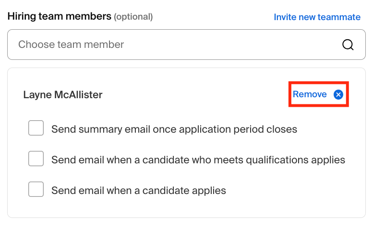Click the blue circular X icon

click(x=338, y=94)
